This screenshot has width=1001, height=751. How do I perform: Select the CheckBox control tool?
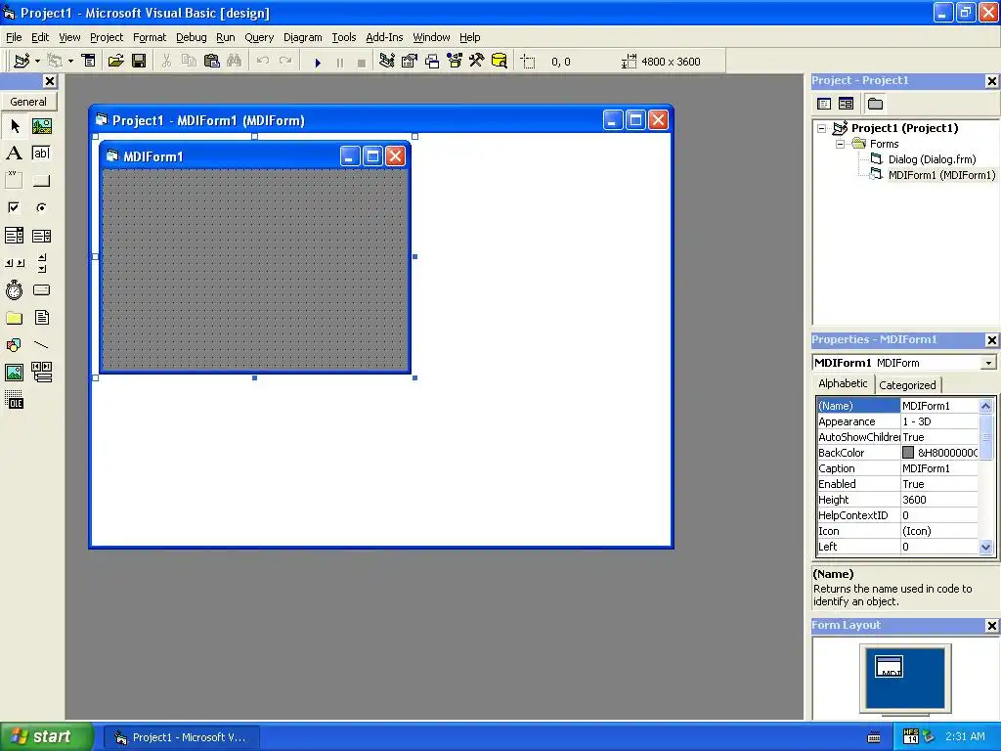pos(14,207)
